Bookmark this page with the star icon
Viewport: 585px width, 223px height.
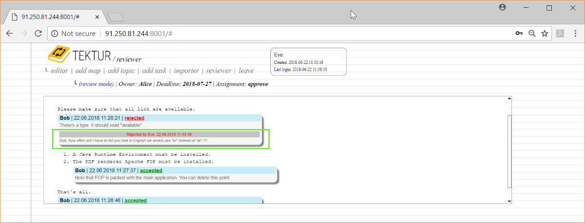point(545,34)
